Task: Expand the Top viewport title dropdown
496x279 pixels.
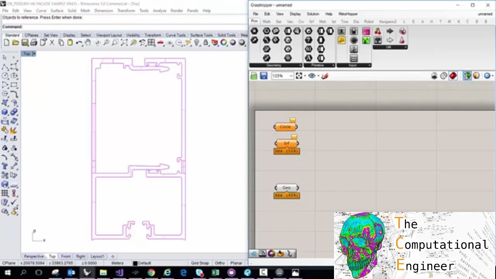Action: tap(34, 53)
